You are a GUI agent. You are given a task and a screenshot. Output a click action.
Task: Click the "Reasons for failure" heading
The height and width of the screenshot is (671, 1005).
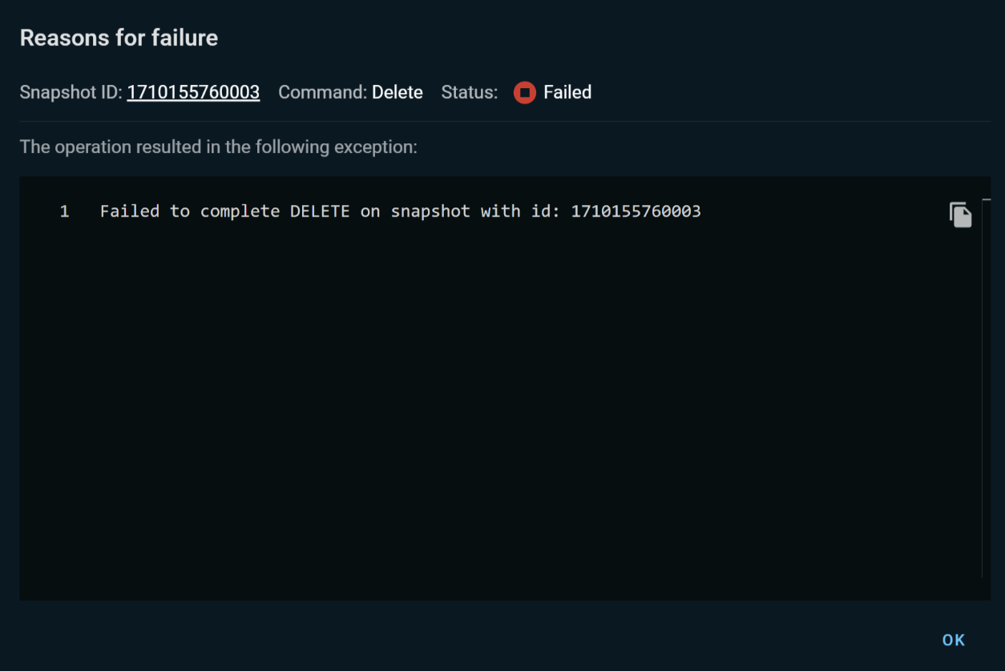[x=119, y=38]
